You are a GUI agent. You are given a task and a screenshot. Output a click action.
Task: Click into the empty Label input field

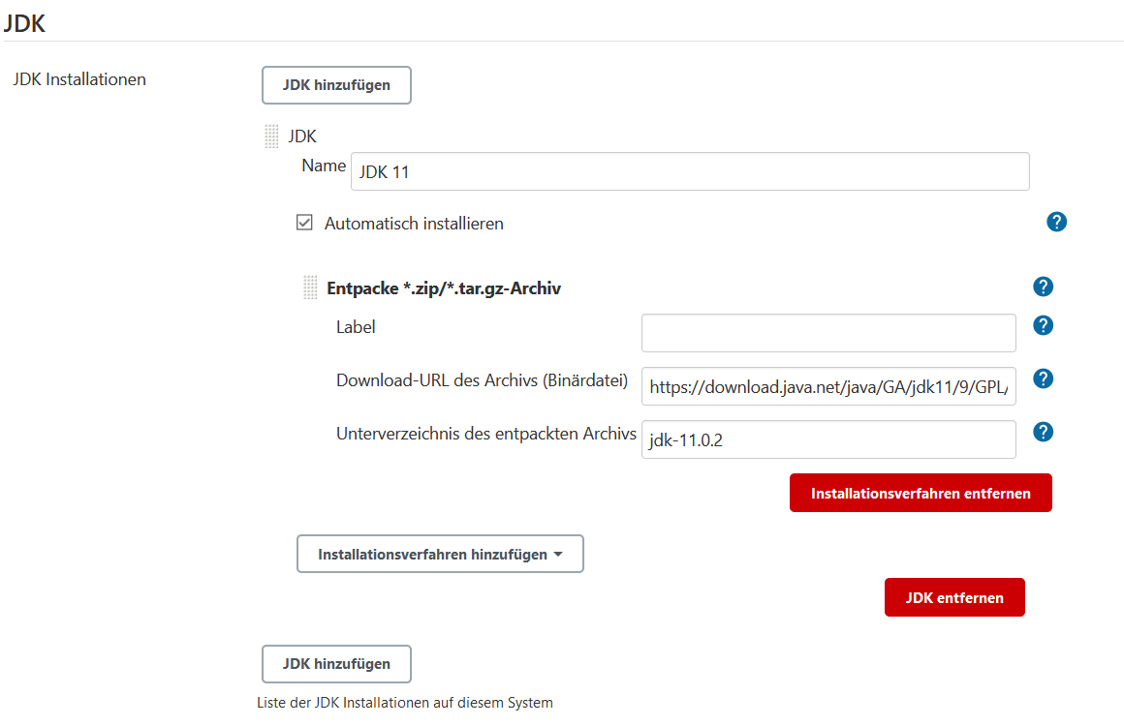[828, 333]
